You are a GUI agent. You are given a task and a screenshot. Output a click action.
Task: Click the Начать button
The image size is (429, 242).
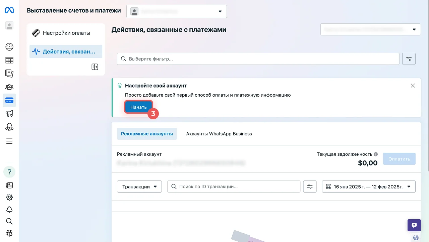pyautogui.click(x=138, y=107)
